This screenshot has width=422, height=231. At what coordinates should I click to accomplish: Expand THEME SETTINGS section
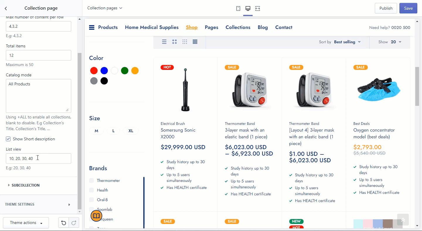[x=38, y=204]
